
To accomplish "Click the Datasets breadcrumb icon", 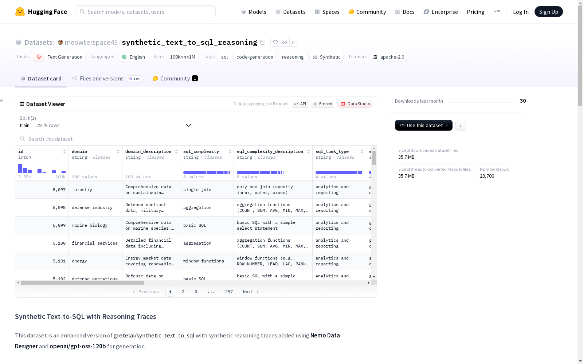I will (x=19, y=42).
